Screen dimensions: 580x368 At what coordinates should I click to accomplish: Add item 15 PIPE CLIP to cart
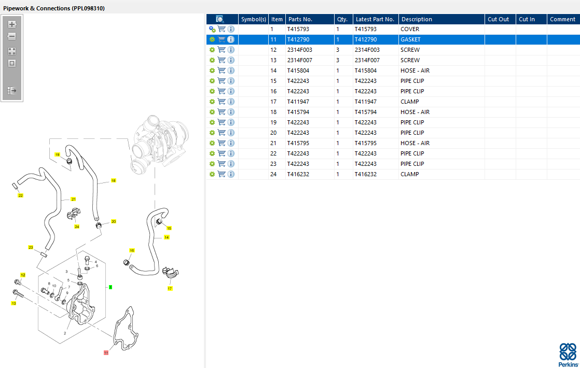pyautogui.click(x=222, y=80)
